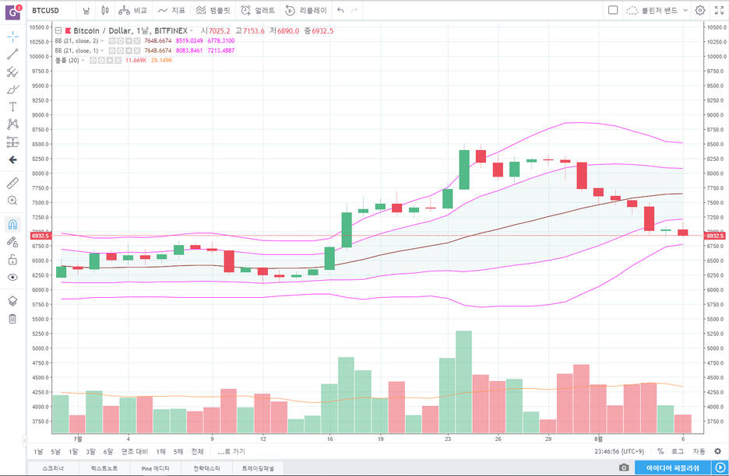Viewport: 729px width, 476px height.
Task: Open the 트레이딩패널 tab
Action: point(258,468)
